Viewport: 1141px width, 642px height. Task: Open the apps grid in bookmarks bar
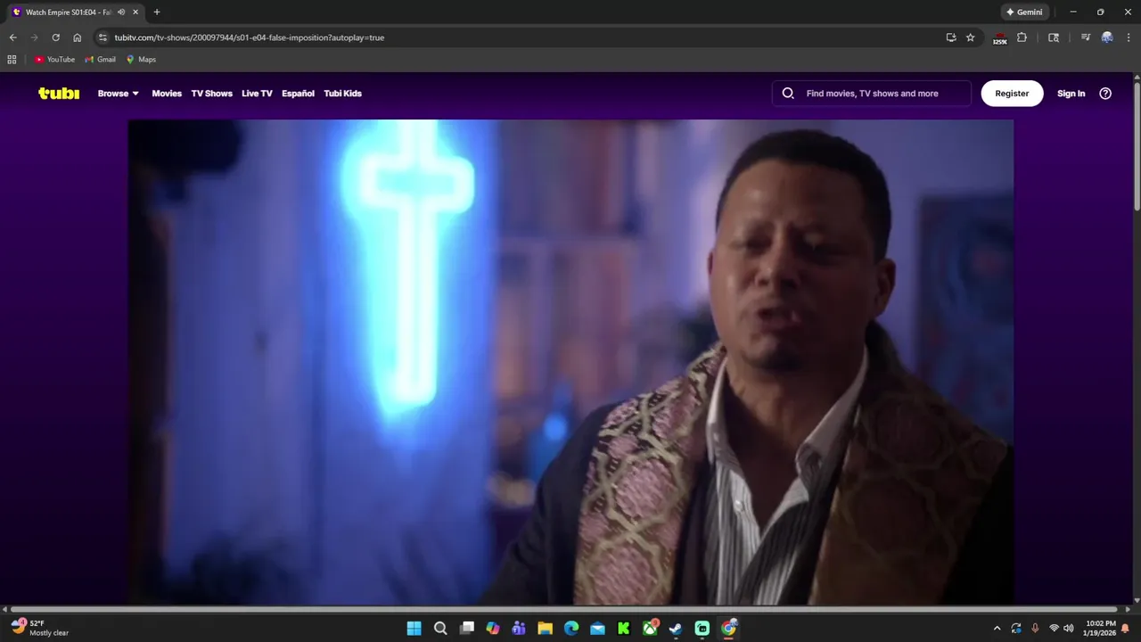(x=12, y=60)
